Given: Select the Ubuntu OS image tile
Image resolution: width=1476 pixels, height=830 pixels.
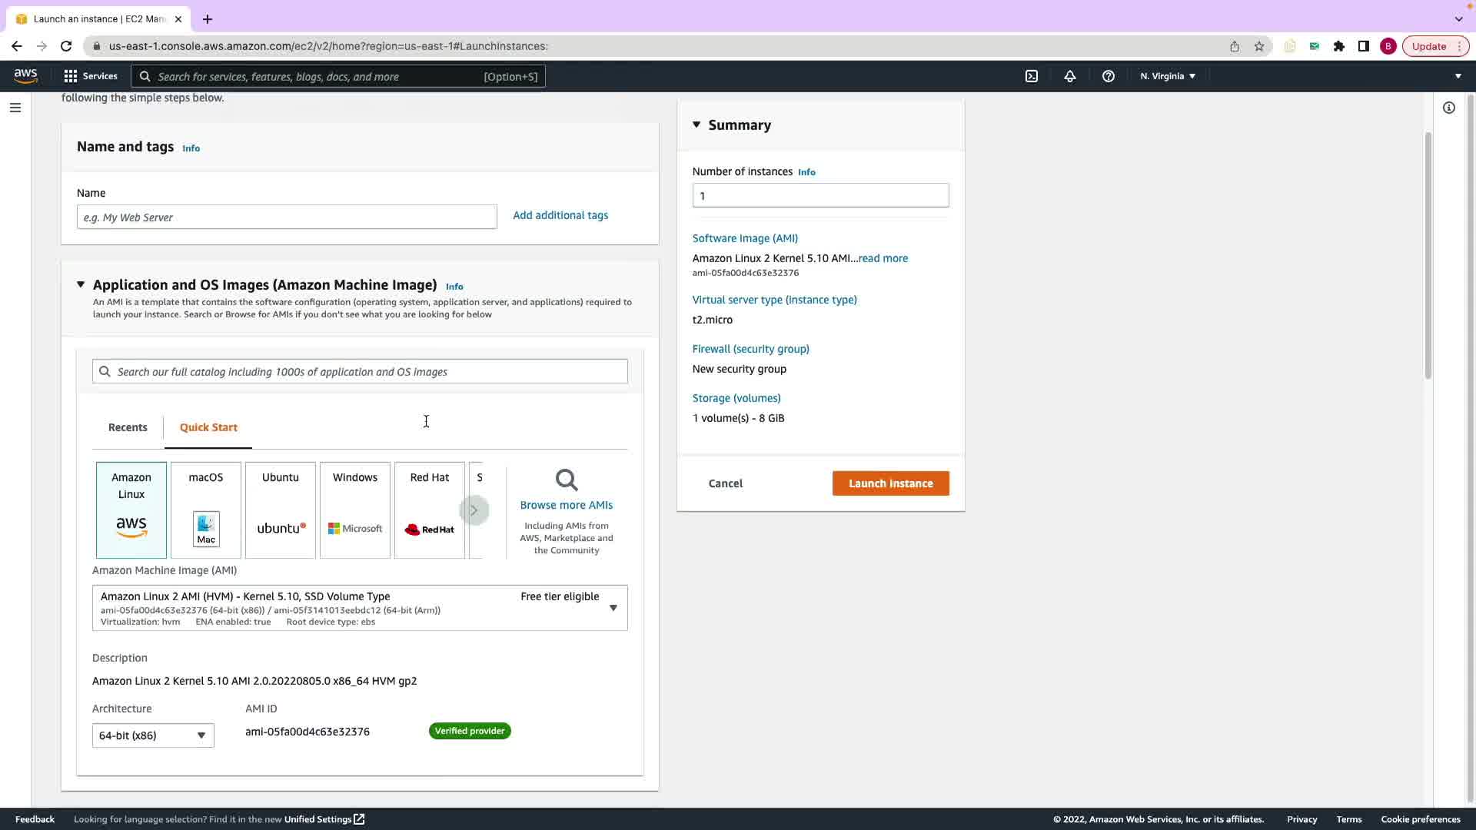Looking at the screenshot, I should pos(281,510).
